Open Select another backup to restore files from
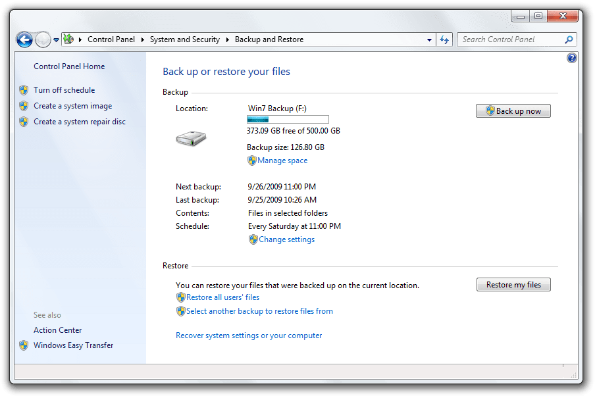595x396 pixels. [259, 310]
